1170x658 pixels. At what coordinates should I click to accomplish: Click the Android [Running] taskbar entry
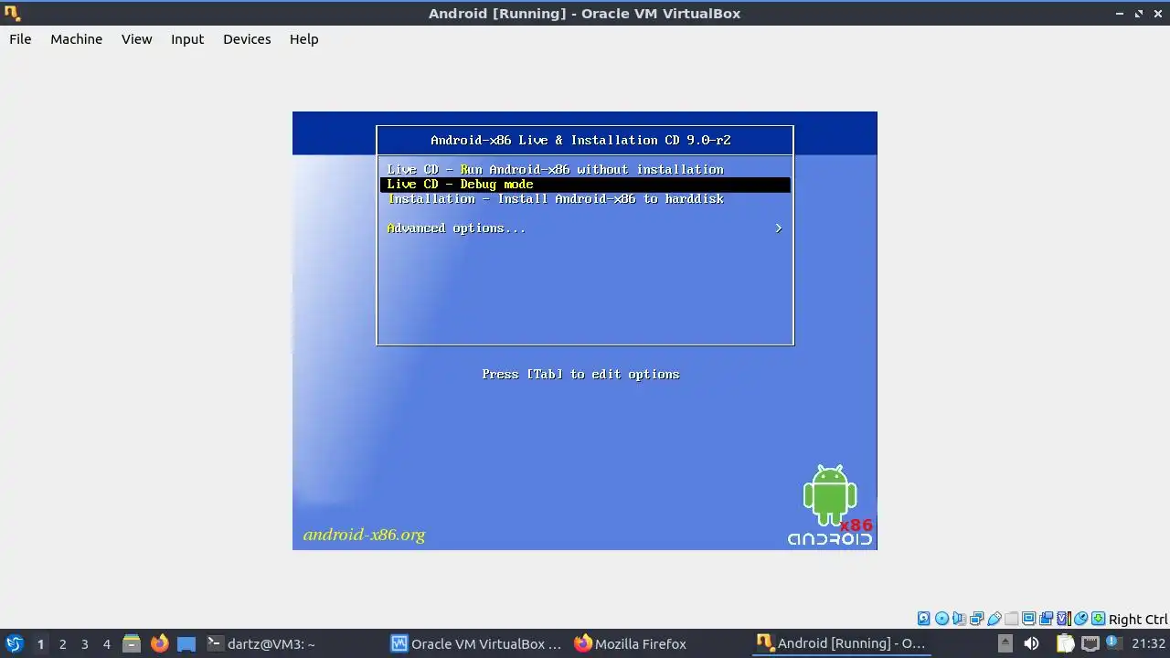[842, 643]
